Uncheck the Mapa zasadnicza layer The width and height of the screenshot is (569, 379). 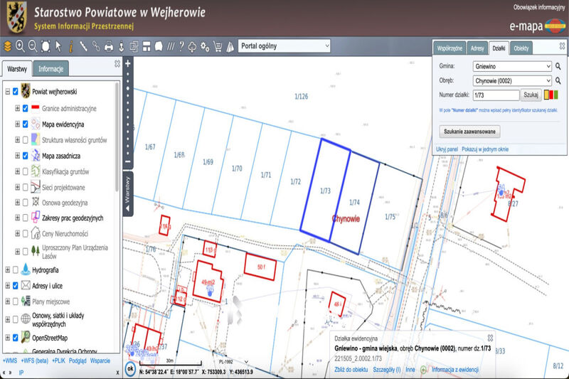click(x=25, y=156)
